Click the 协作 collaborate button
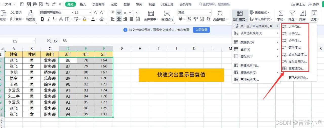 (313, 4)
